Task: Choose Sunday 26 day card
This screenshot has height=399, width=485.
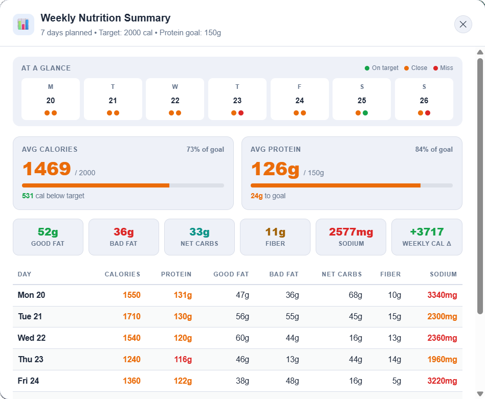Action: coord(424,99)
